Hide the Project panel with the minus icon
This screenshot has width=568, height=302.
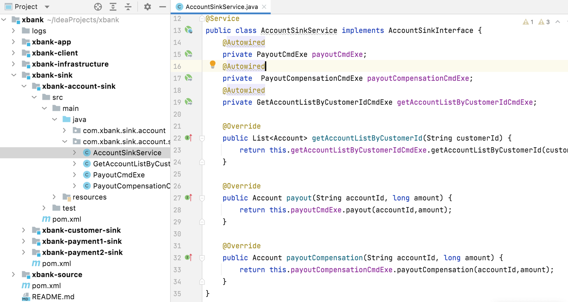click(163, 7)
